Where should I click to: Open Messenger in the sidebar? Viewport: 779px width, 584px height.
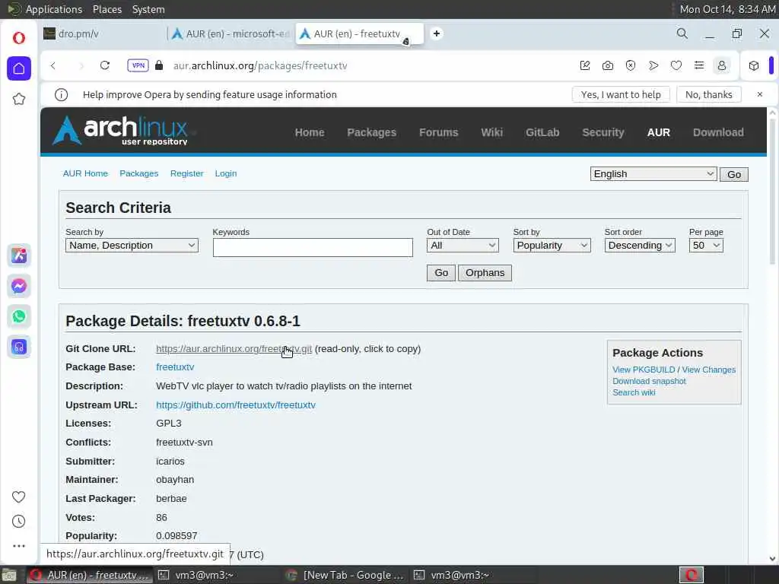pyautogui.click(x=19, y=286)
